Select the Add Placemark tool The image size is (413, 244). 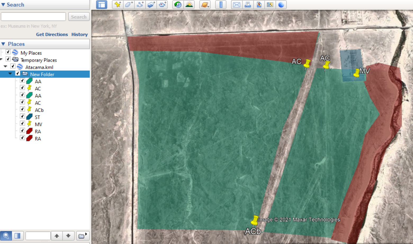(118, 4)
